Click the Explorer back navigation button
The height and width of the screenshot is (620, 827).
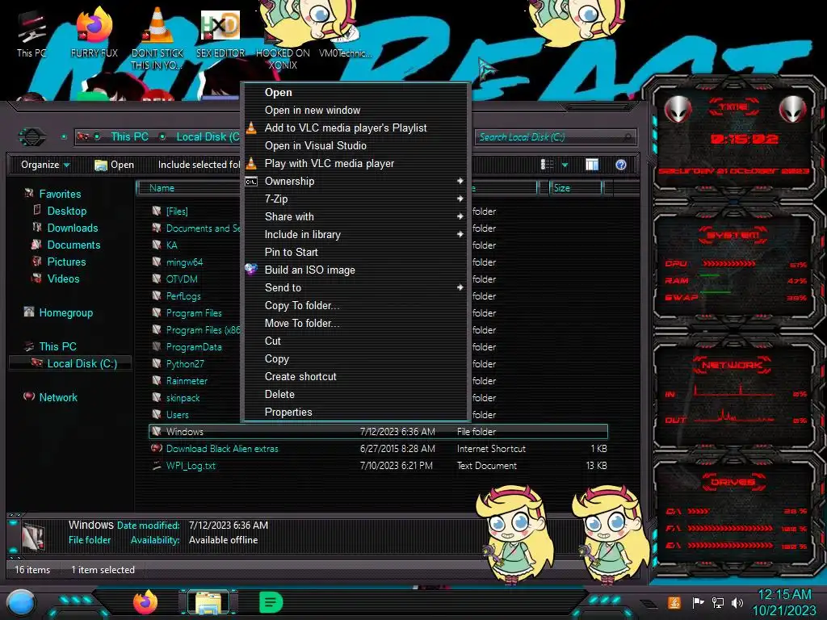32,137
